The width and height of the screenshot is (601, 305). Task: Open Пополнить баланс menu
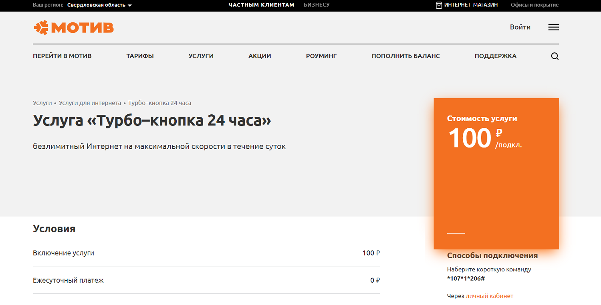pyautogui.click(x=405, y=56)
